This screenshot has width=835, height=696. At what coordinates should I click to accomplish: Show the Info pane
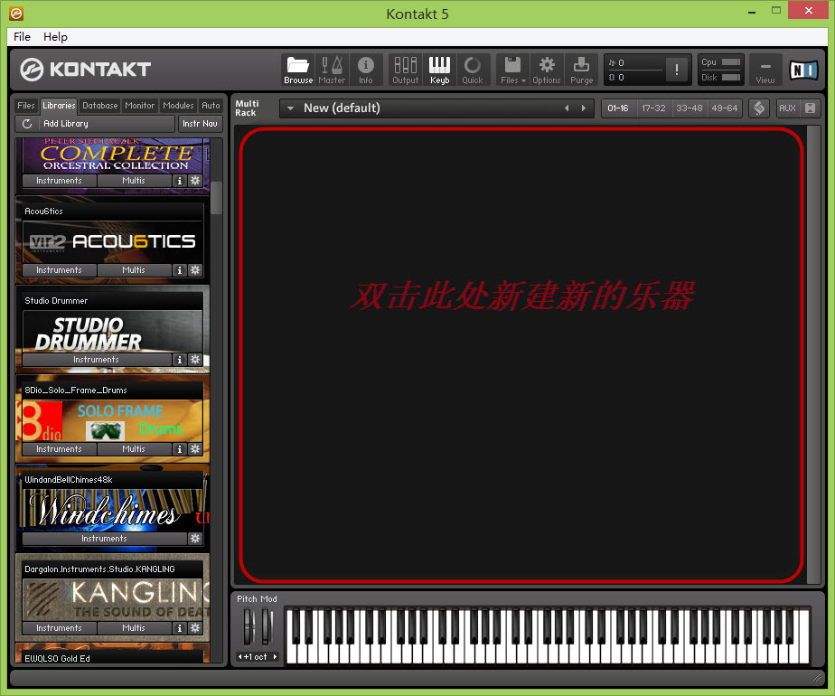coord(366,70)
